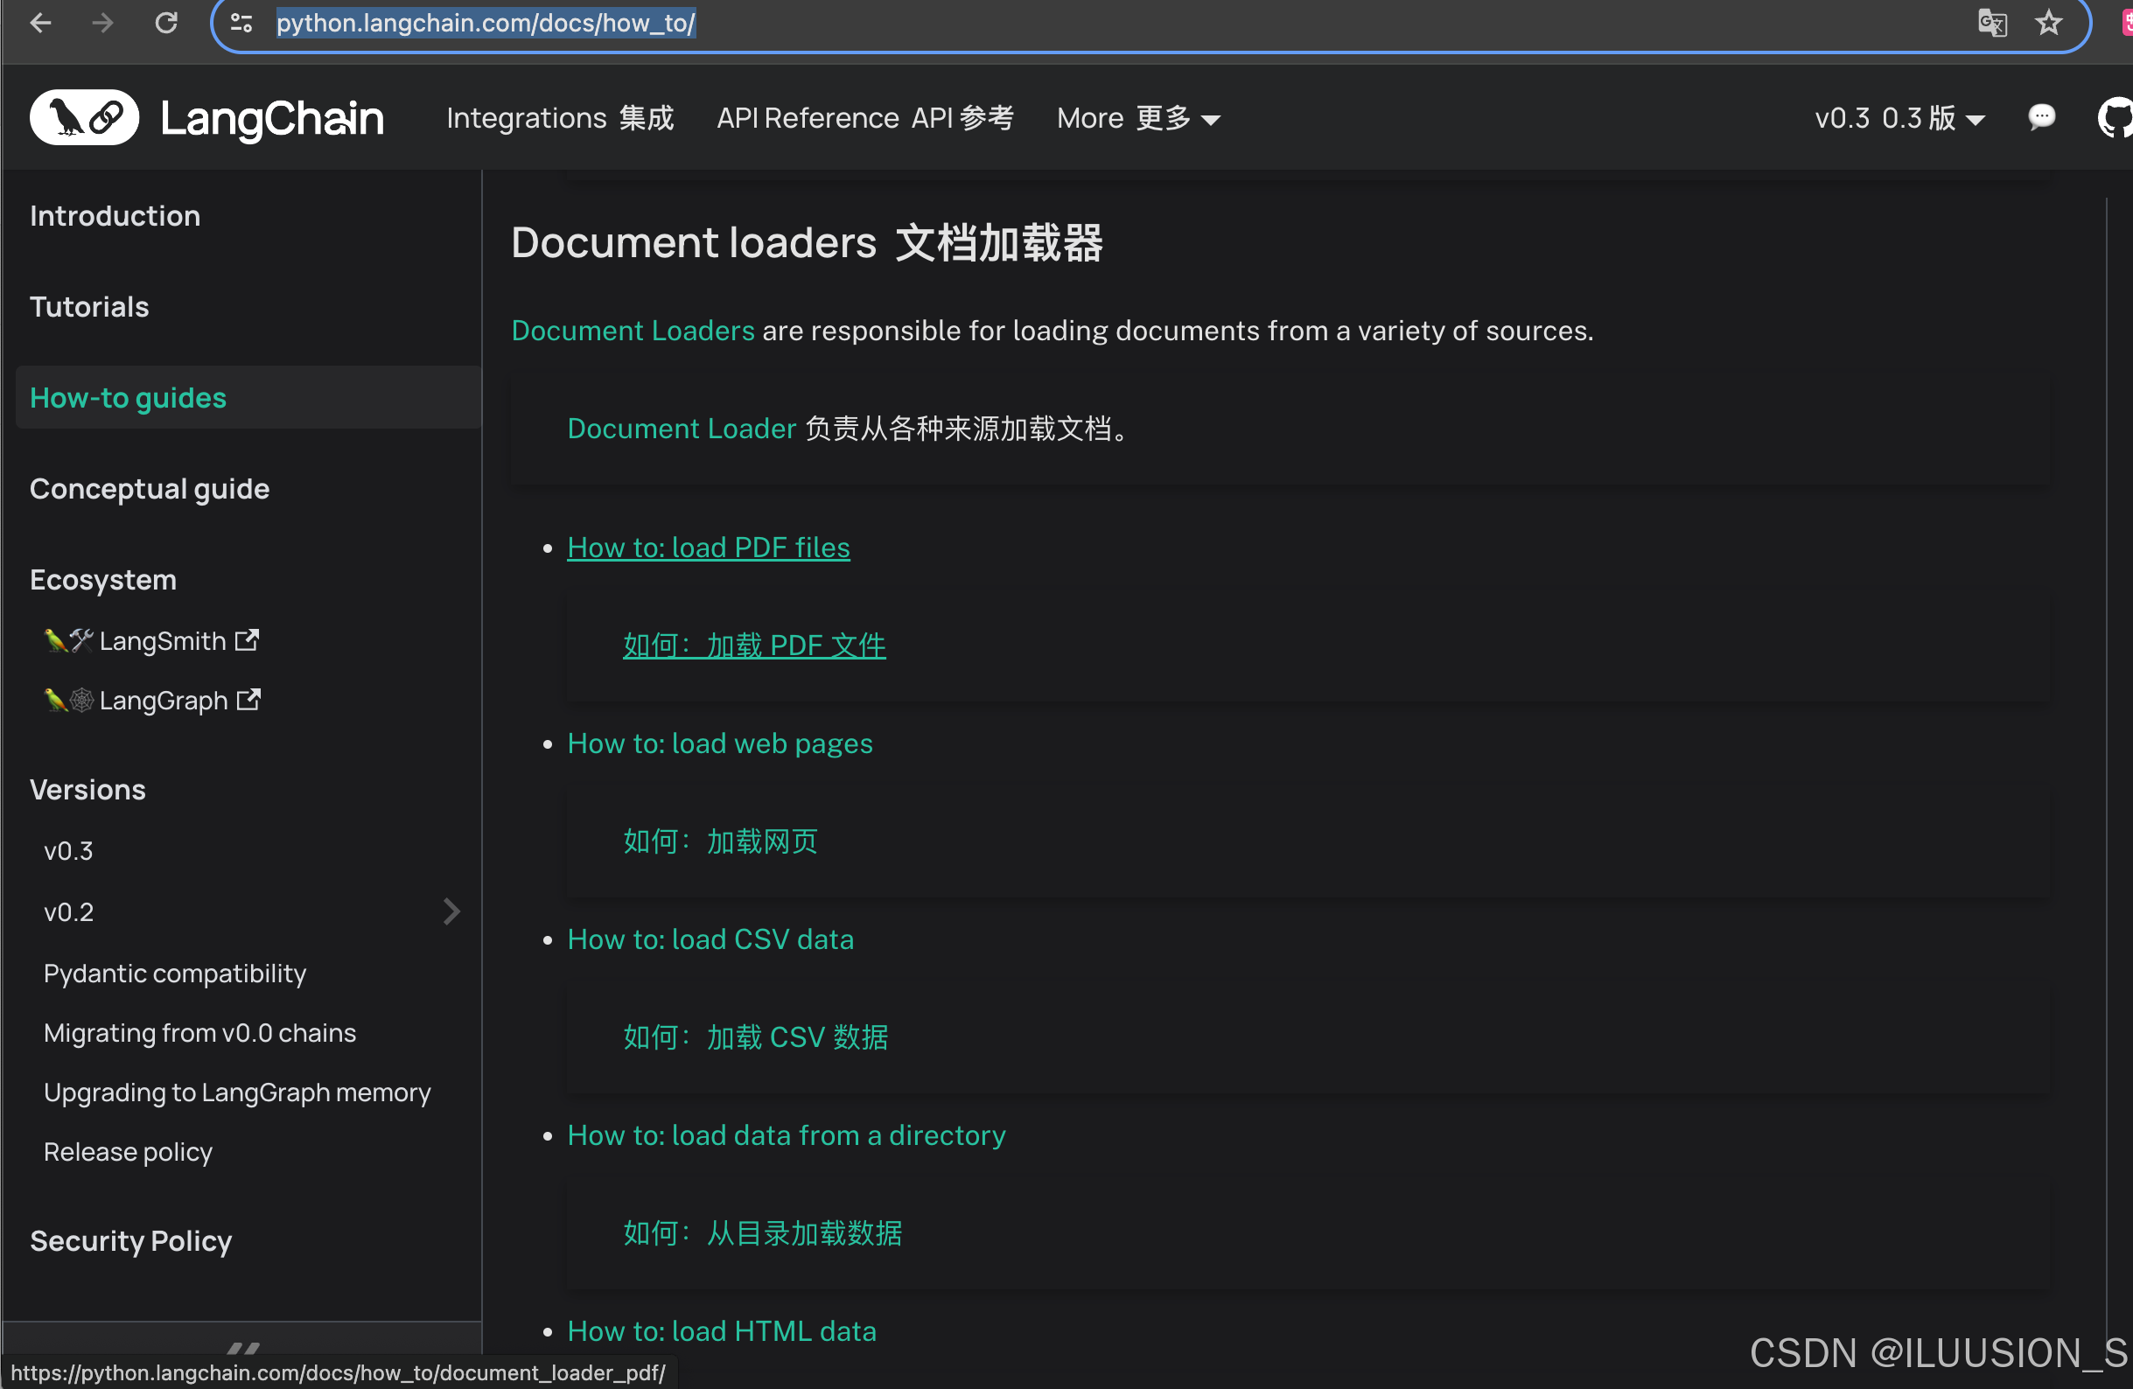Click the LangChain parrot logo
The height and width of the screenshot is (1389, 2133).
pyautogui.click(x=84, y=117)
